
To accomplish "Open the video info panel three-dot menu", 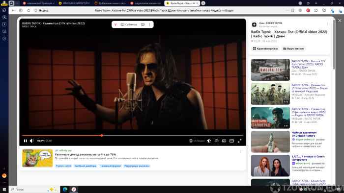I will tap(327, 24).
